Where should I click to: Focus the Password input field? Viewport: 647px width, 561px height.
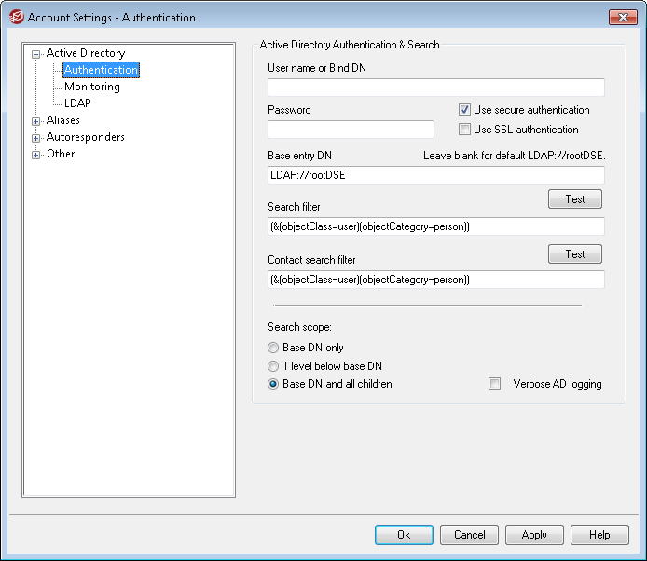(351, 130)
